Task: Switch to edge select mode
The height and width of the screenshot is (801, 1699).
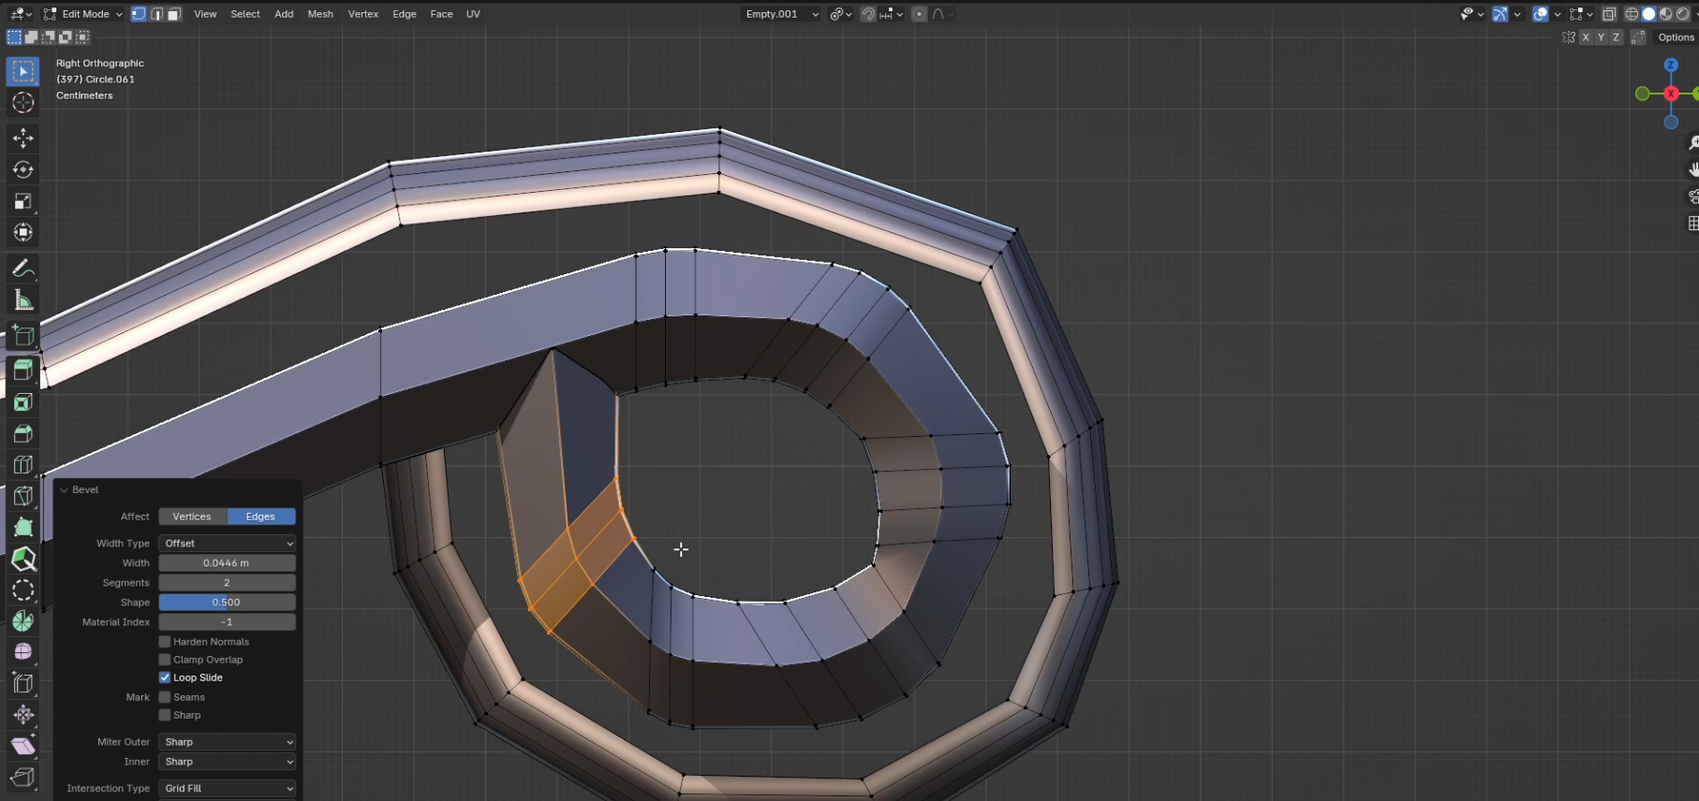Action: point(156,14)
